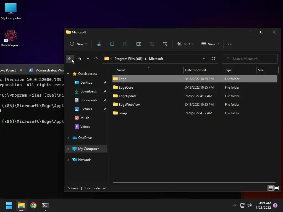This screenshot has height=212, width=283.
Task: Click the Microsoft breadcrumb segment
Action: tap(156, 59)
